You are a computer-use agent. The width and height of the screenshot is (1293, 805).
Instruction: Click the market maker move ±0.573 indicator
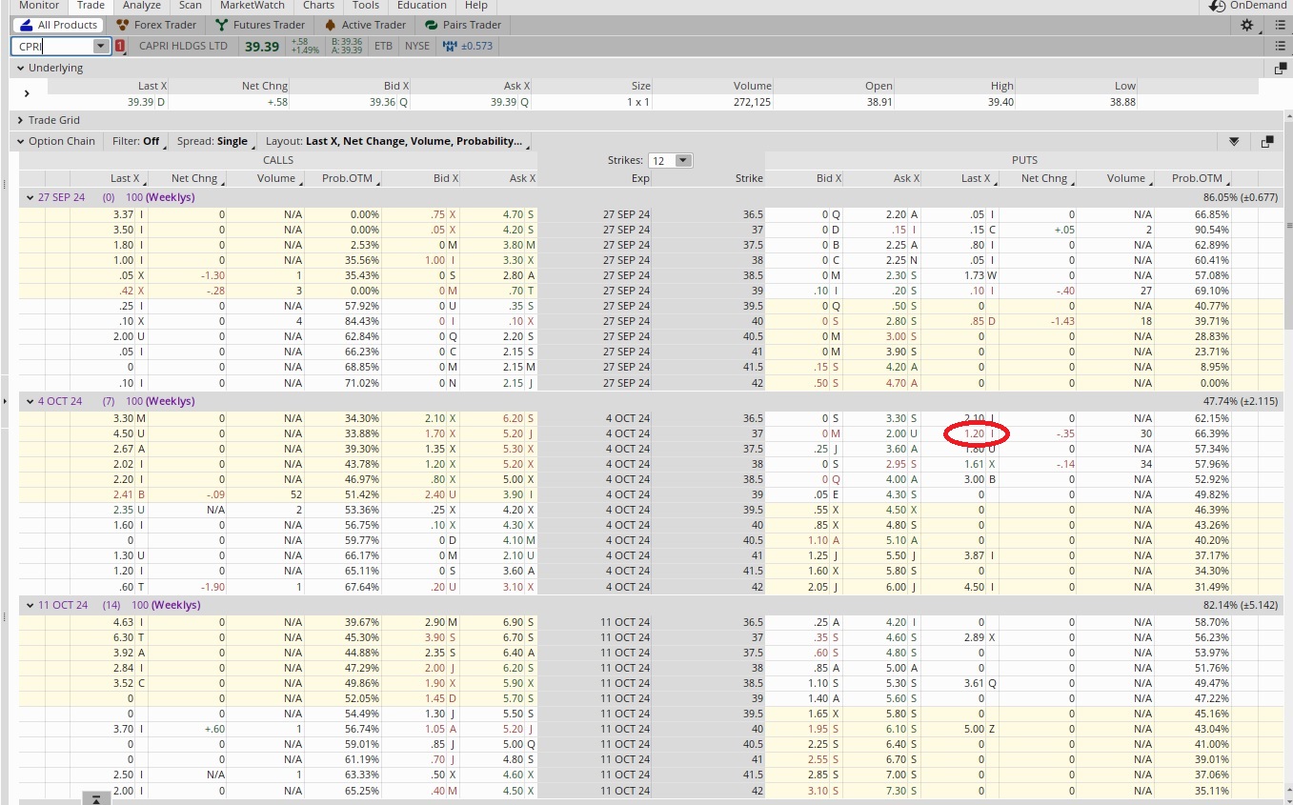468,46
